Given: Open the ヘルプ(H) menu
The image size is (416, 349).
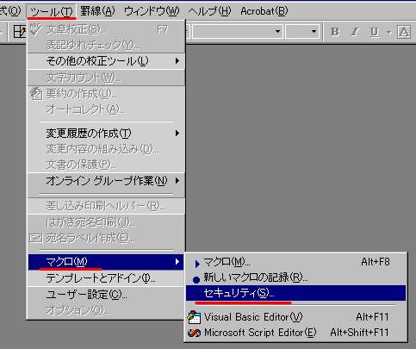Looking at the screenshot, I should [x=209, y=11].
